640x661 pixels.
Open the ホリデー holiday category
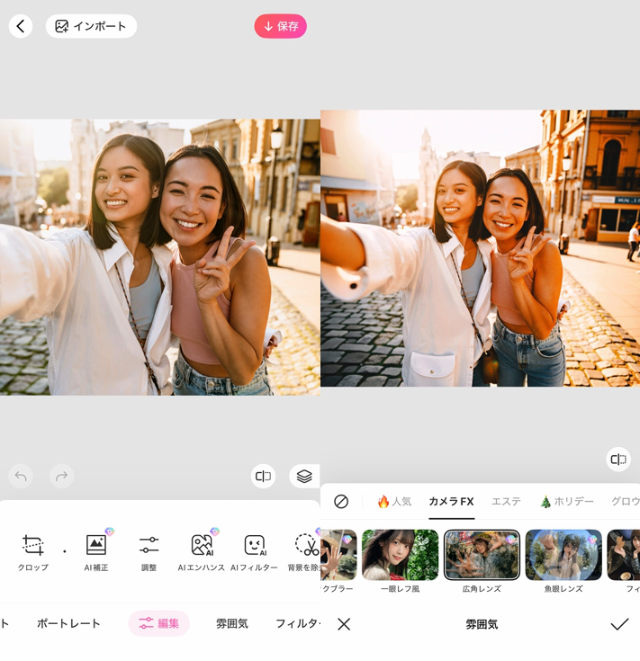pyautogui.click(x=567, y=502)
